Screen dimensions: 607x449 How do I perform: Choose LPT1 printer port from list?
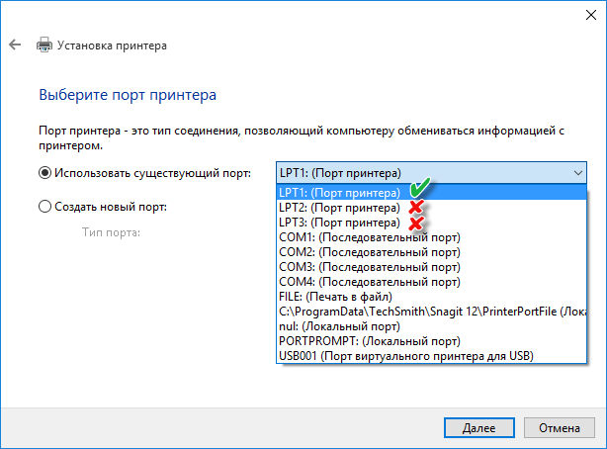[x=339, y=193]
